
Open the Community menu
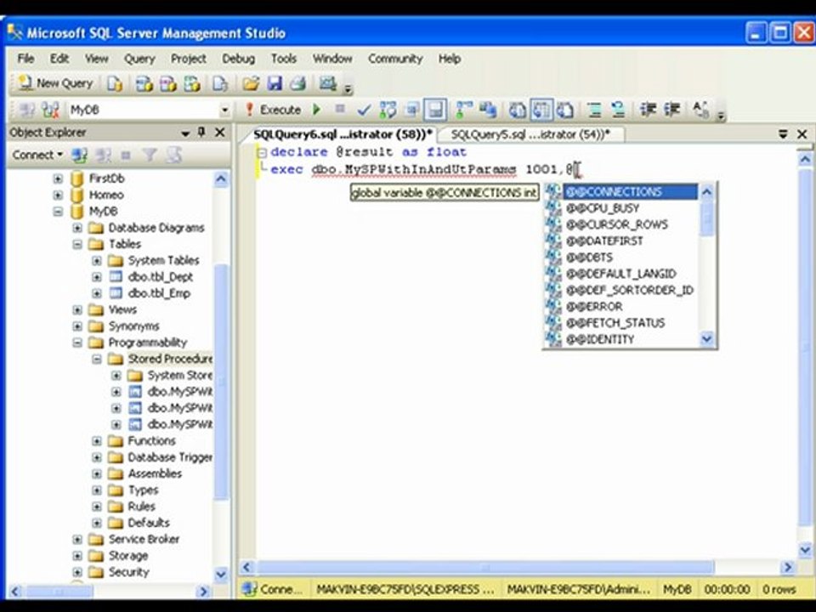(x=395, y=59)
